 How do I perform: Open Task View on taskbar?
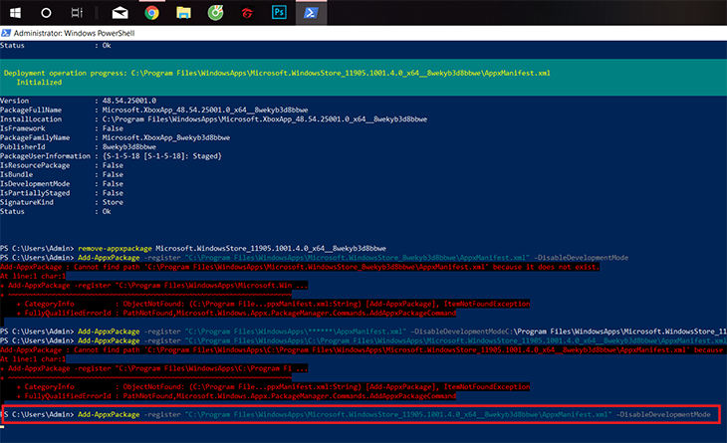point(77,13)
